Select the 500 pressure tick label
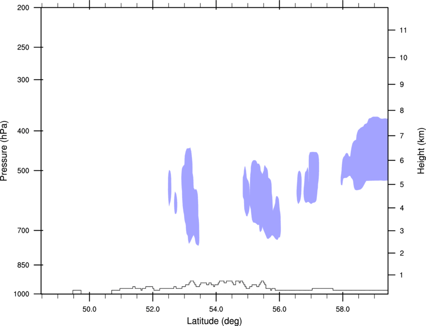Image resolution: width=426 pixels, height=326 pixels. click(x=23, y=171)
